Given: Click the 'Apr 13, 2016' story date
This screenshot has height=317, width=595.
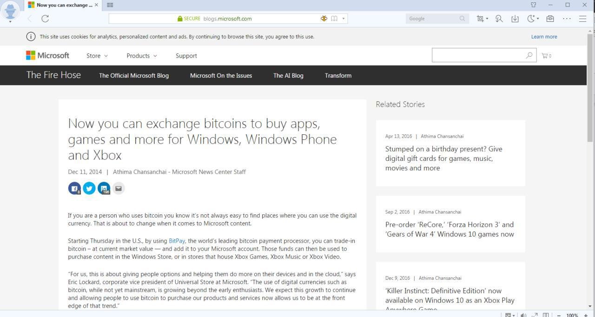Looking at the screenshot, I should point(398,136).
